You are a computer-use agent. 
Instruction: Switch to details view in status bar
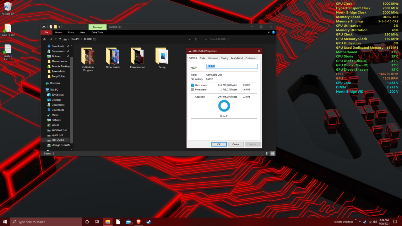(268, 153)
